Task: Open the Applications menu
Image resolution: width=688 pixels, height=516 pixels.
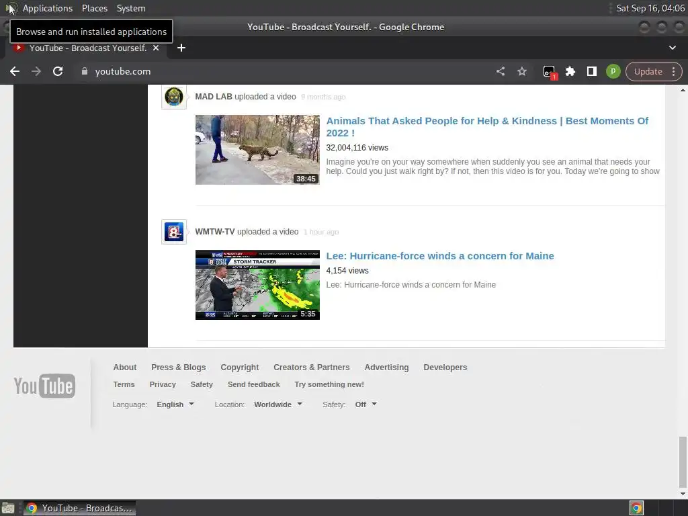Action: pos(48,8)
